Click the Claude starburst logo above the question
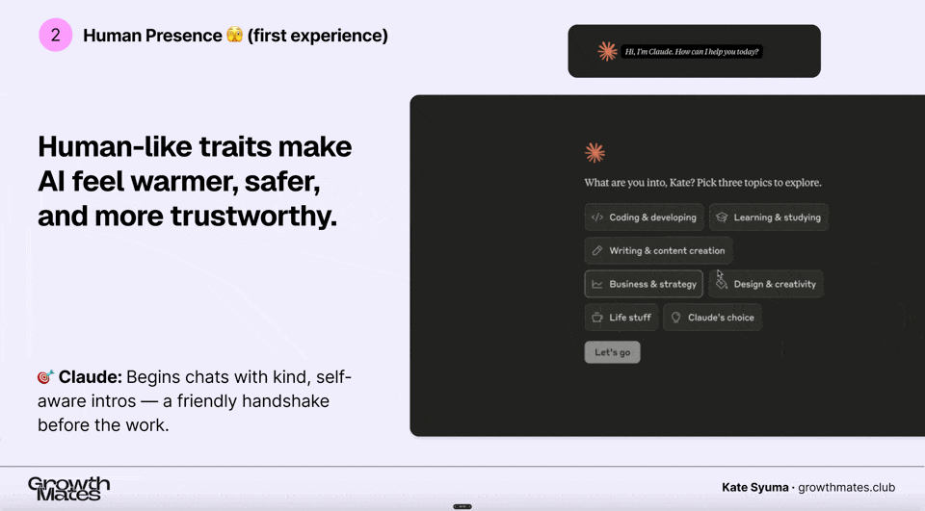 [595, 153]
